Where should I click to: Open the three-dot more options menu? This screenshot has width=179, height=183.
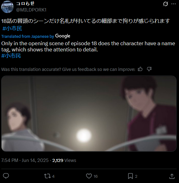coord(173,4)
